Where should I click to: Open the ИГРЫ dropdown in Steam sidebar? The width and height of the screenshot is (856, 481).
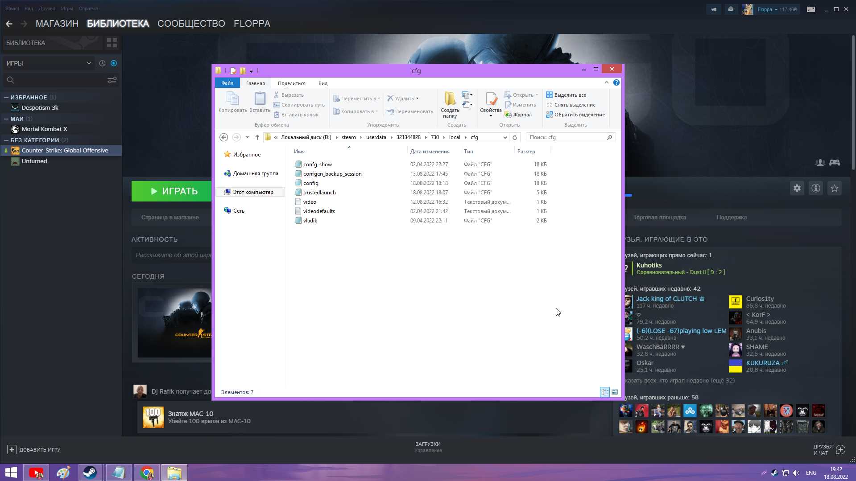(x=49, y=63)
